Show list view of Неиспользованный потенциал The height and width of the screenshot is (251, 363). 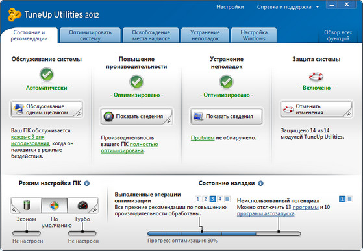pyautogui.click(x=349, y=198)
